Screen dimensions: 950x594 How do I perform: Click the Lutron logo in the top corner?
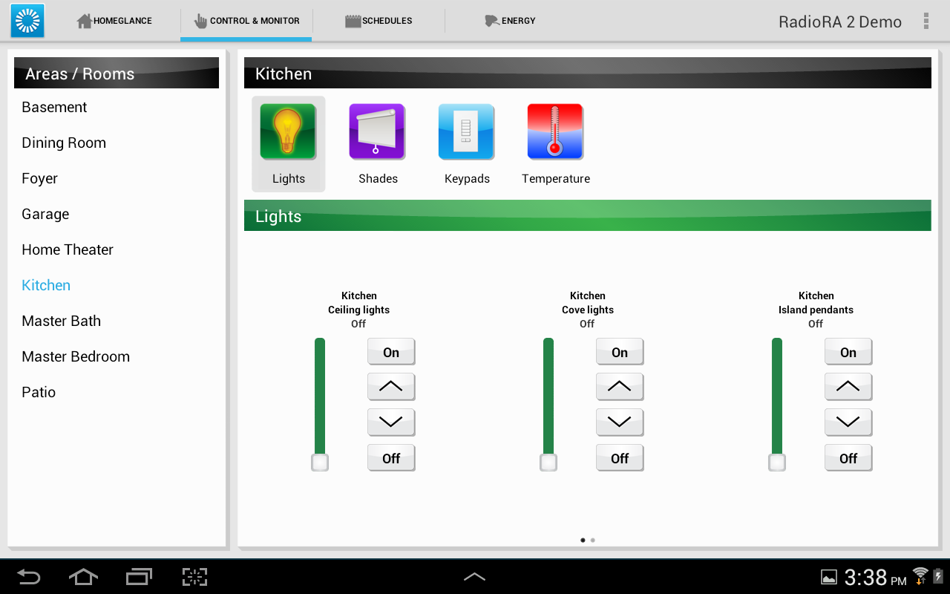pyautogui.click(x=27, y=20)
